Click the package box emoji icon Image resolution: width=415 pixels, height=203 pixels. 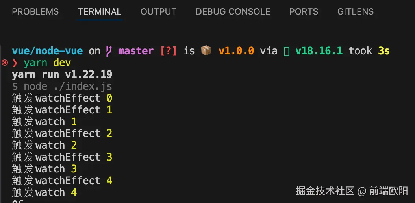pyautogui.click(x=206, y=51)
